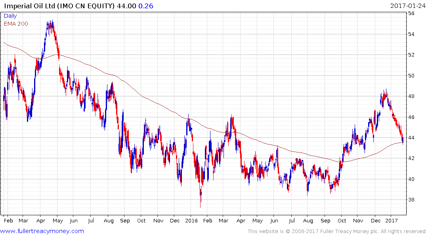
Task: Click the 46 price axis label
Action: [411, 117]
